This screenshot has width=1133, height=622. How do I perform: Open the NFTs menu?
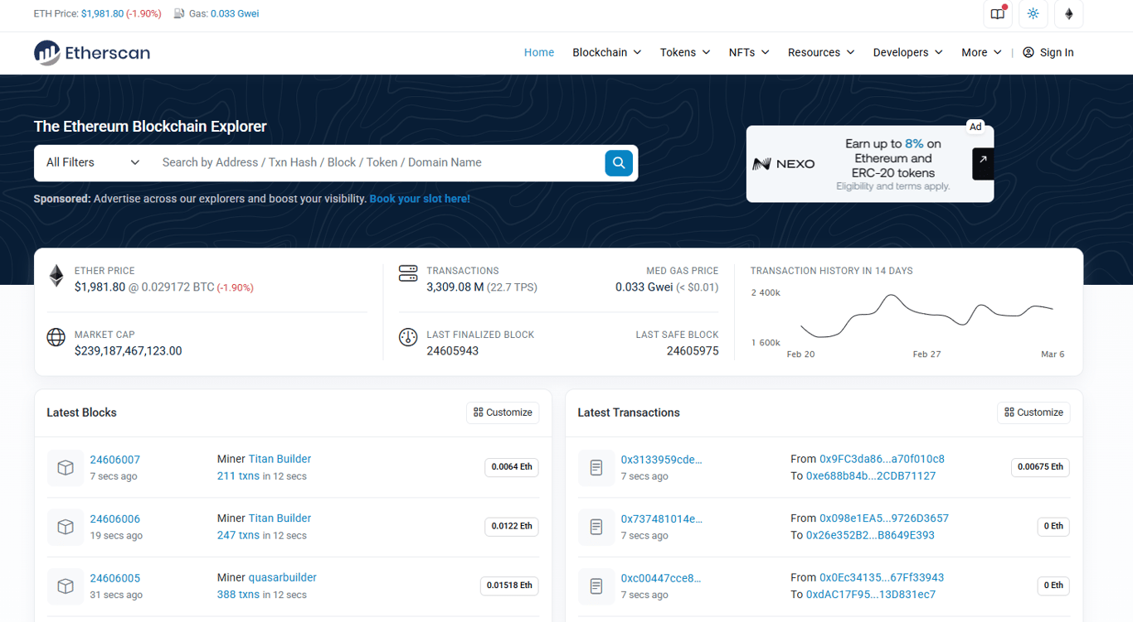[x=748, y=52]
